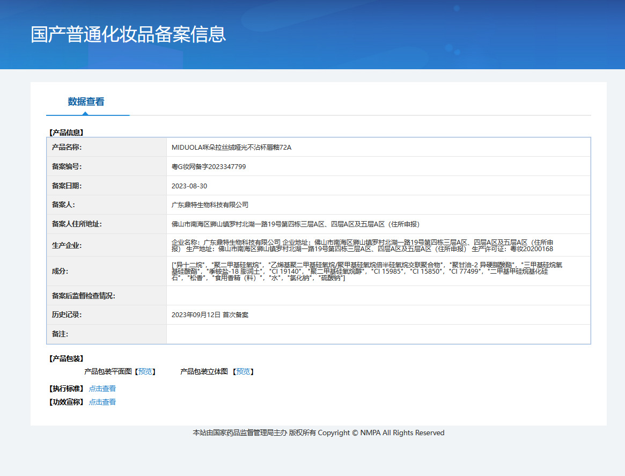Click the 【功效宣称】 label
Screen dimensions: 625x476
tap(66, 402)
